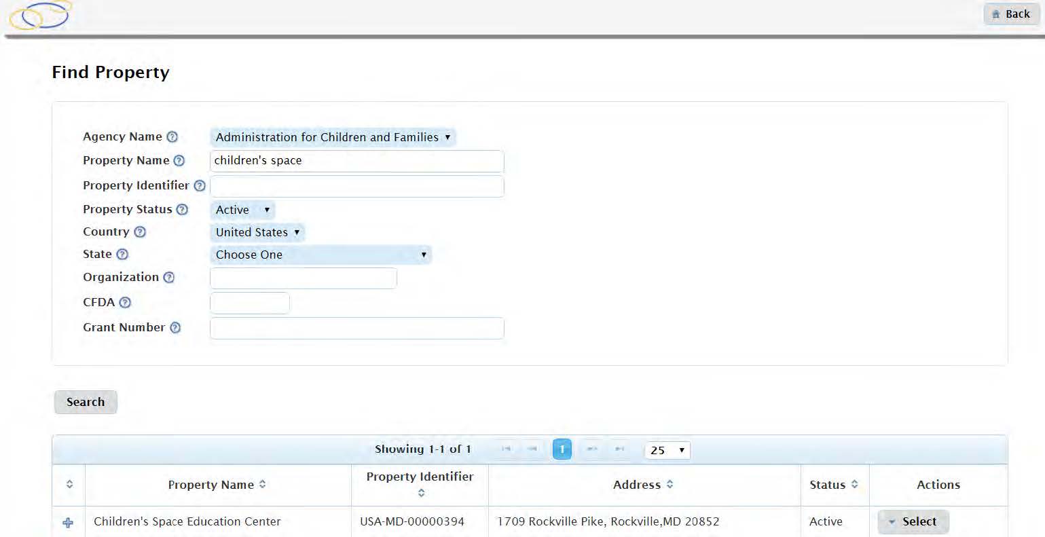1045x537 pixels.
Task: Open the Country dropdown
Action: (257, 232)
